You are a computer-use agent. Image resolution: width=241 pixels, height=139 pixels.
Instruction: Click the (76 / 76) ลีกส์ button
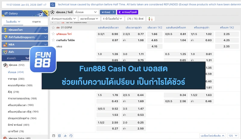pos(135,19)
